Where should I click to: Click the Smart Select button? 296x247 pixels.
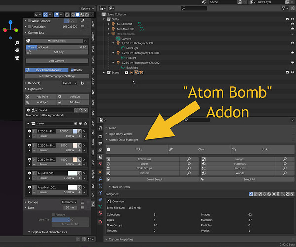pos(152,179)
